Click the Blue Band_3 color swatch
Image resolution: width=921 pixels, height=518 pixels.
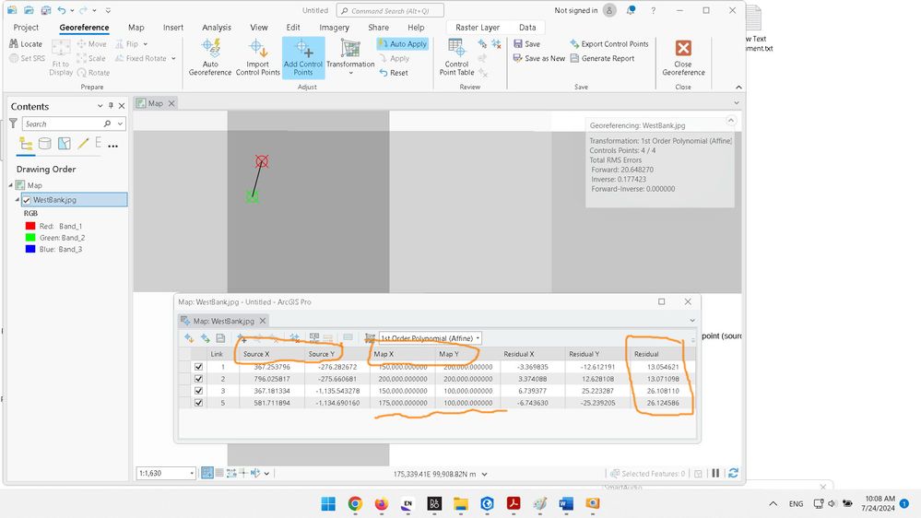30,249
